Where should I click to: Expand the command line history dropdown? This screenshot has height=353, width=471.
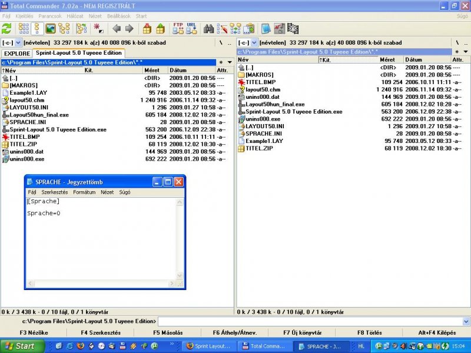coord(466,321)
